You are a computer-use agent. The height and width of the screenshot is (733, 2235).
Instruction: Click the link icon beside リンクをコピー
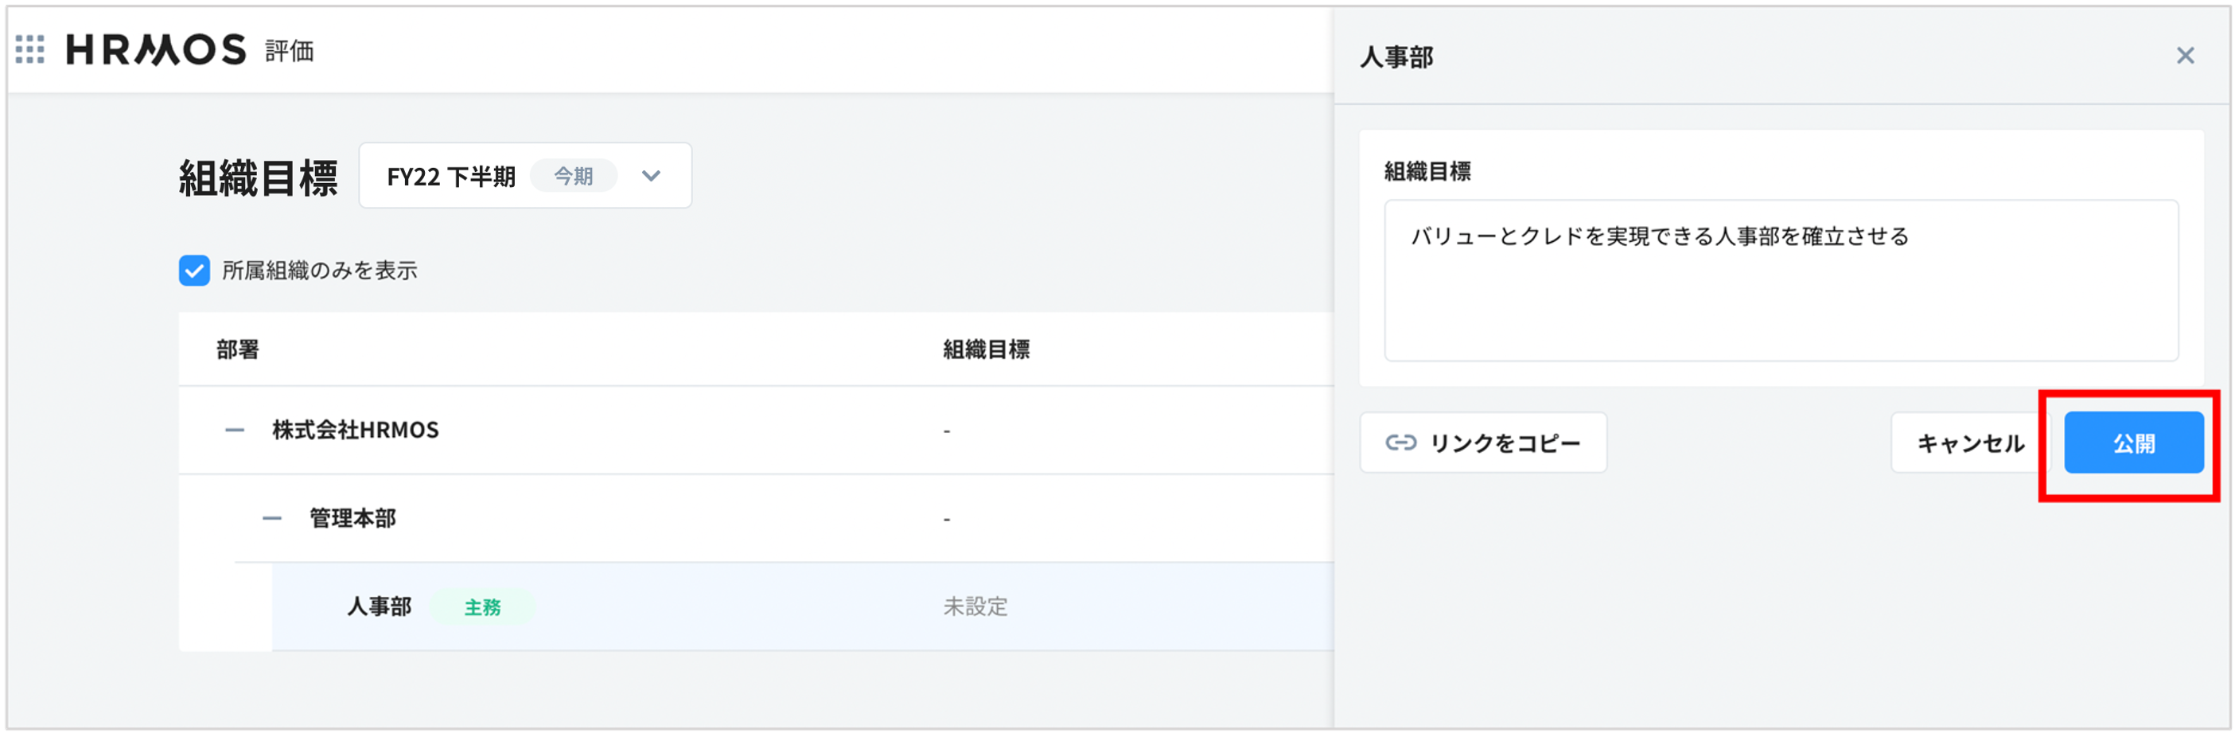(x=1400, y=443)
